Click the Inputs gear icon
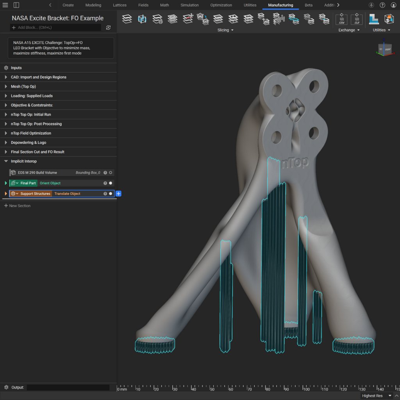Image resolution: width=400 pixels, height=400 pixels. tap(6, 68)
